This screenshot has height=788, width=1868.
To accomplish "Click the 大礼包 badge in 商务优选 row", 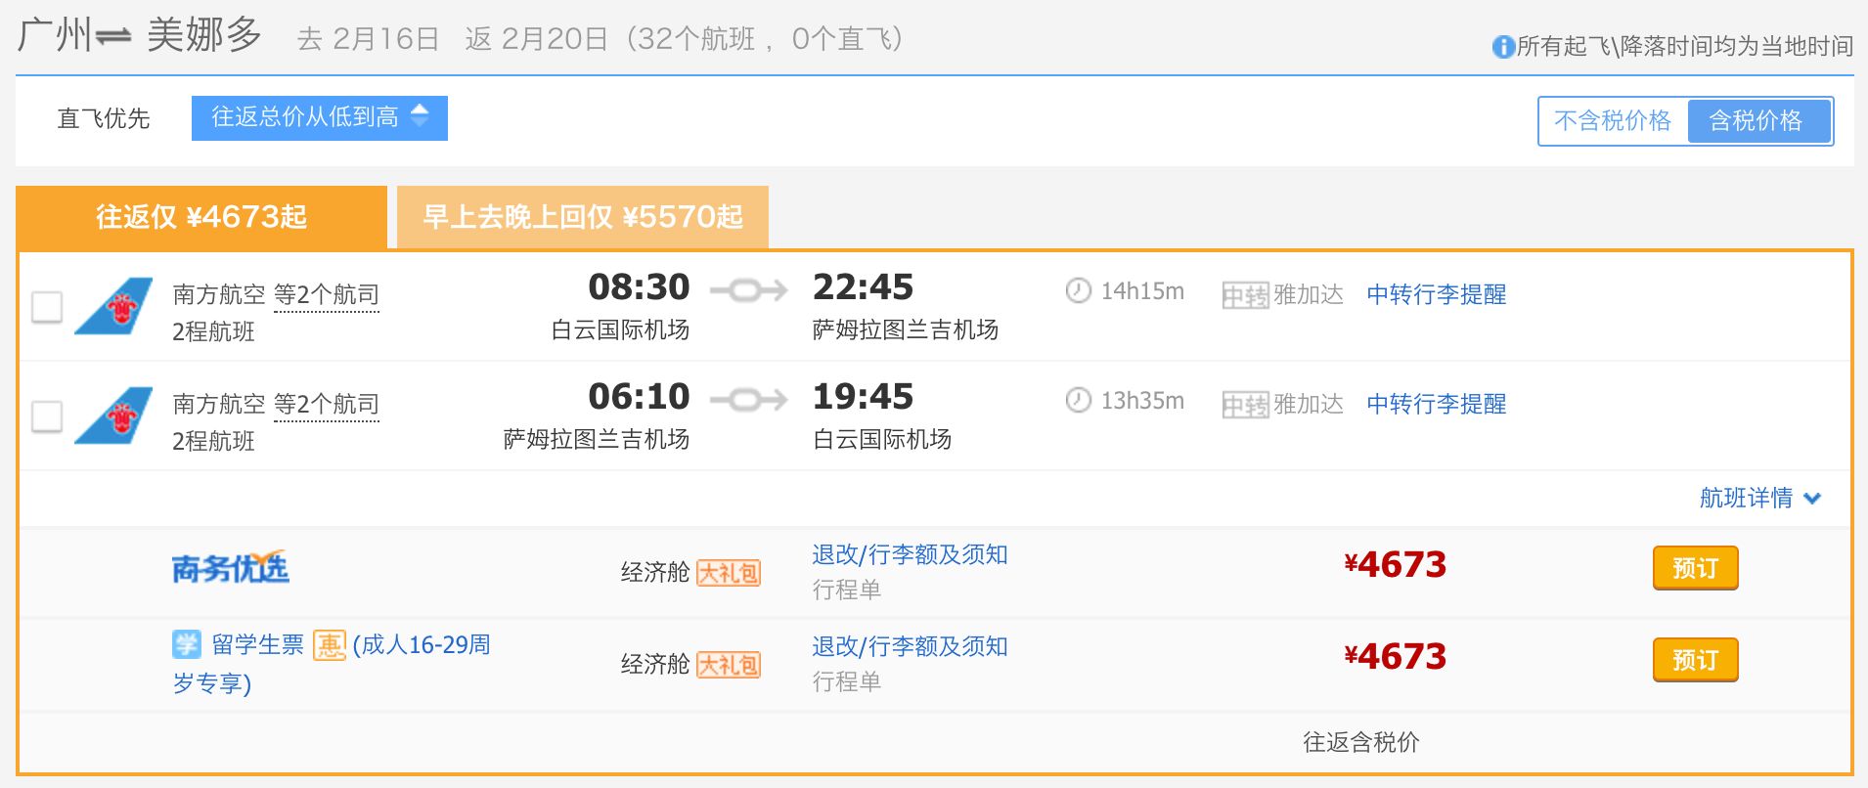I will pos(729,573).
